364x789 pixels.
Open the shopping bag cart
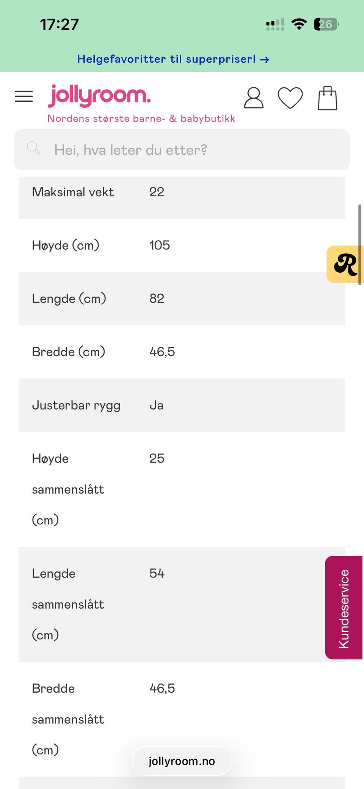tap(328, 98)
